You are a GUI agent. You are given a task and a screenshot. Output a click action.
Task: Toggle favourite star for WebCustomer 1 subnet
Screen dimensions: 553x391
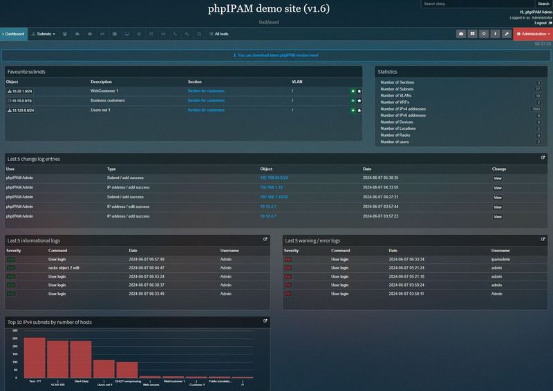coord(359,91)
